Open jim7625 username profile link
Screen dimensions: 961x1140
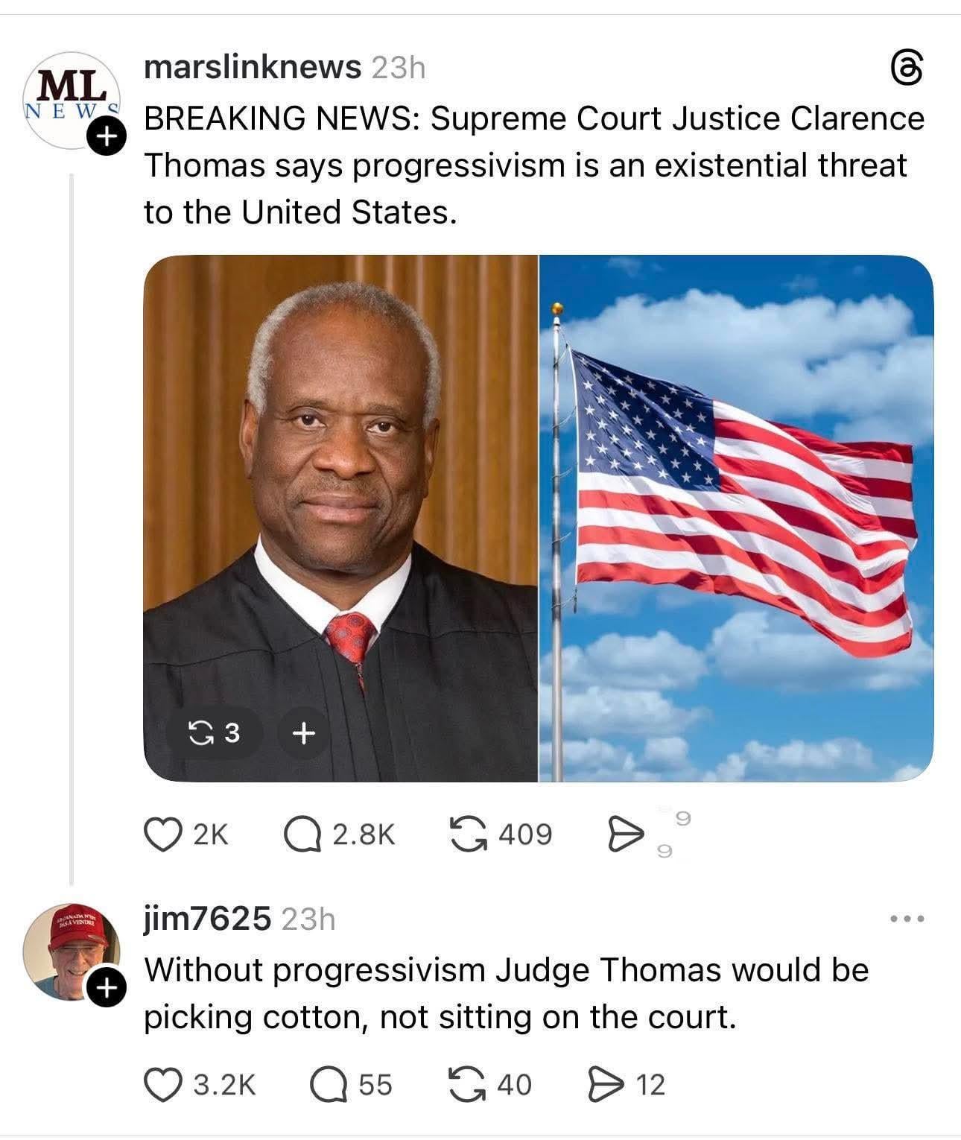click(x=207, y=919)
